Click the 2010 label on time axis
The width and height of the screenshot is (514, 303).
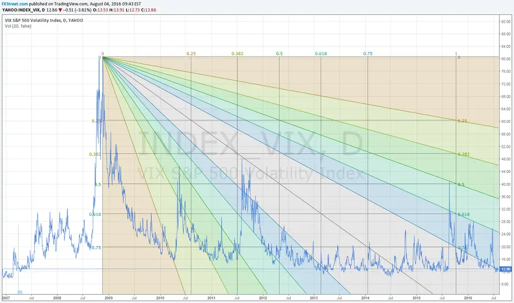[160, 298]
